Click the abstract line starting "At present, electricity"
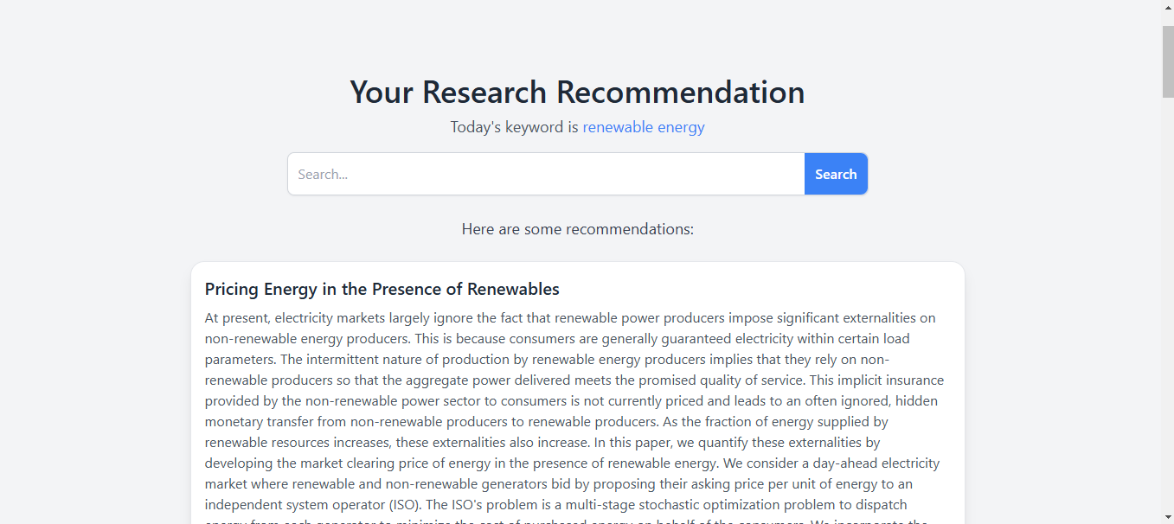 point(570,318)
